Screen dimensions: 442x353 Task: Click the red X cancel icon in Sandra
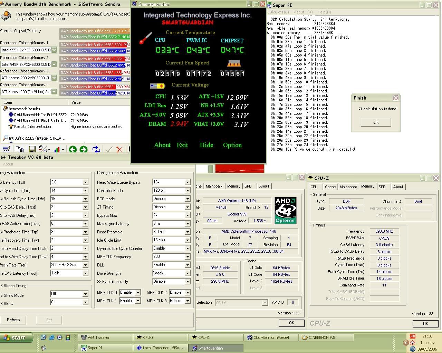(x=119, y=149)
